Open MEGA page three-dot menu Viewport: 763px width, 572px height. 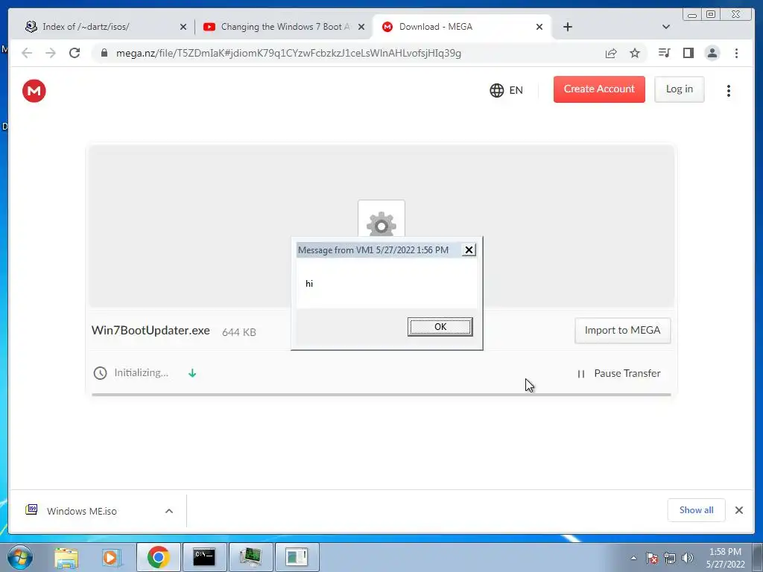(x=729, y=90)
